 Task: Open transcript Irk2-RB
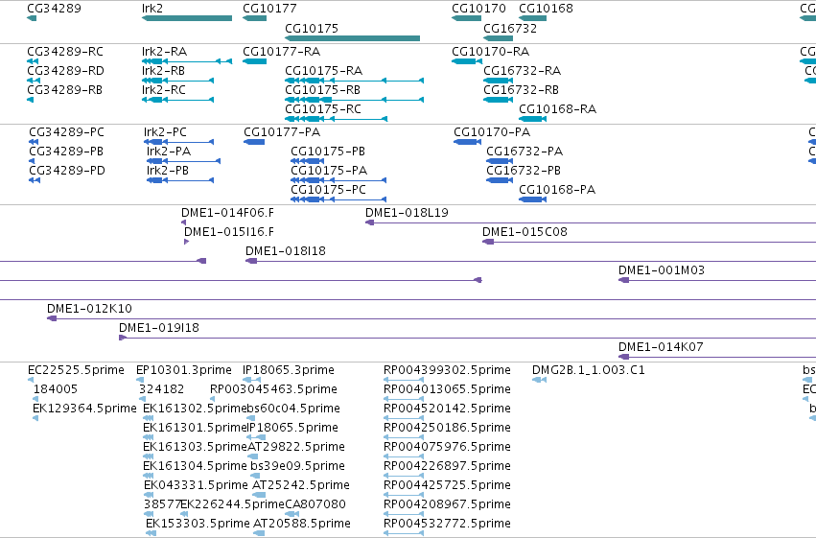163,71
